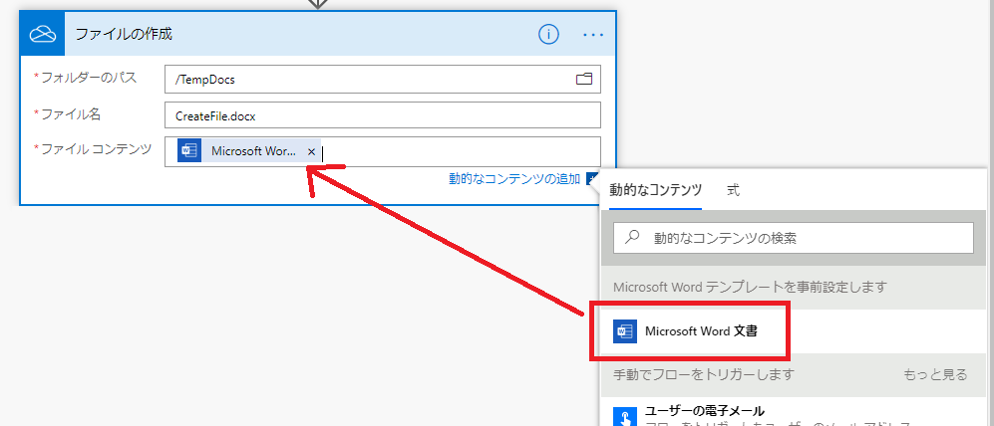Open the three-dot menu of ファイルの作成
The width and height of the screenshot is (994, 426).
593,35
